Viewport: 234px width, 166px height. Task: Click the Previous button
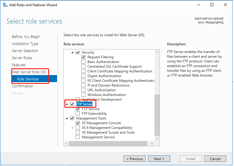click(134, 159)
